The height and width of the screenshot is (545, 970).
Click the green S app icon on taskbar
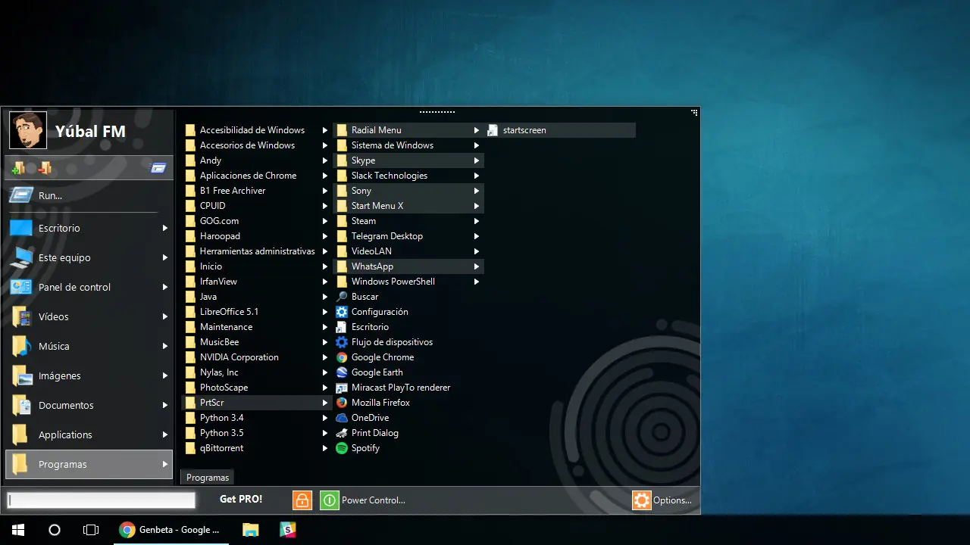click(x=288, y=530)
